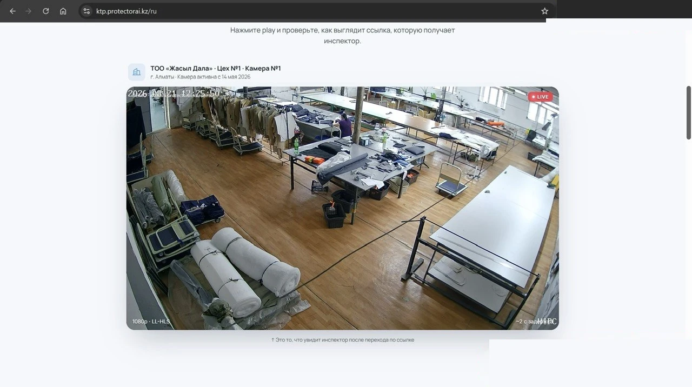The image size is (692, 387).
Task: Click the caption "Это то, что увидит инспектор"
Action: coord(343,340)
